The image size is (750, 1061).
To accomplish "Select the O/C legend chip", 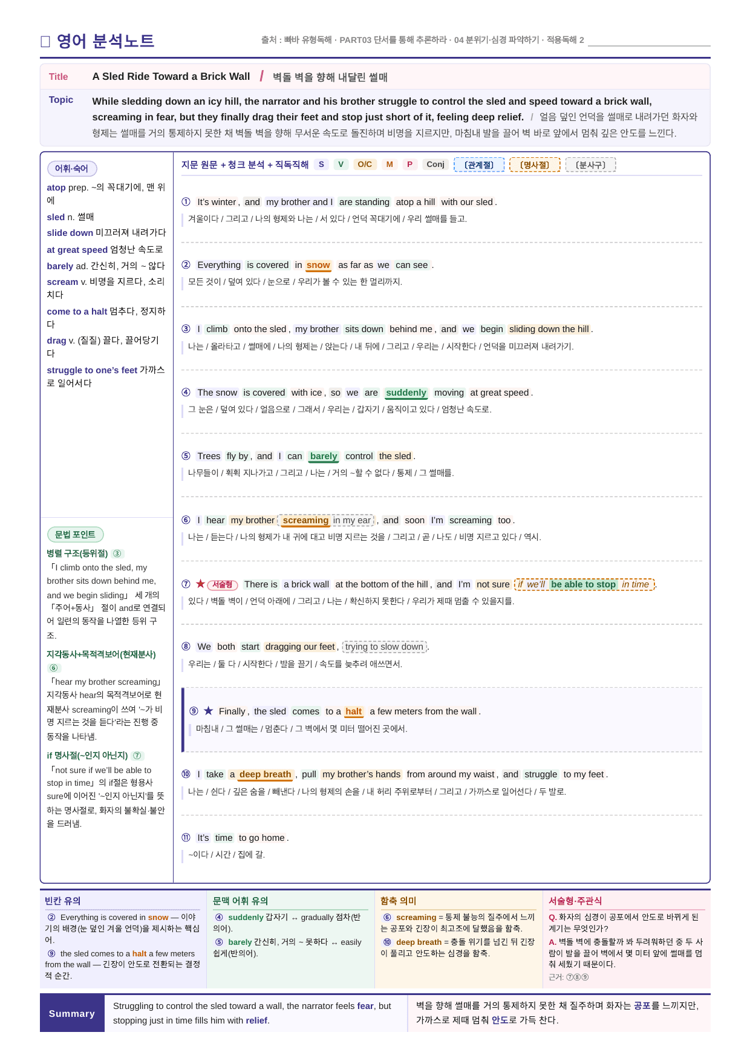I will tap(365, 165).
